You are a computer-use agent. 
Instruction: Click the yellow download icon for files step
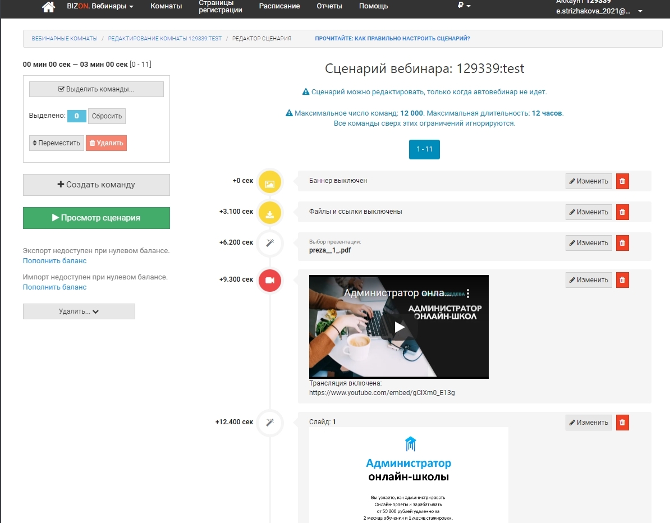pyautogui.click(x=270, y=213)
